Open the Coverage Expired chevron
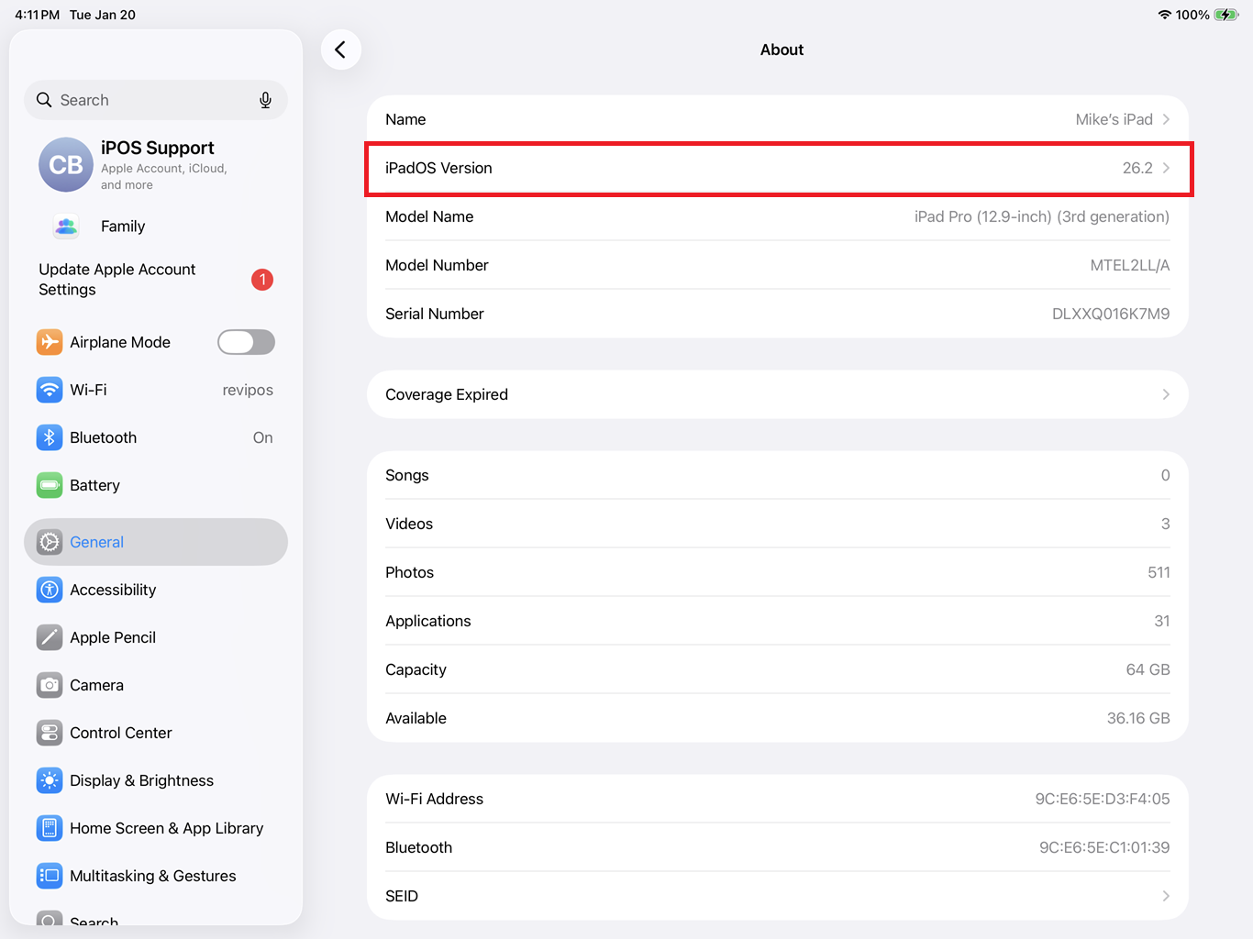Screen dimensions: 1253x939 1166,394
